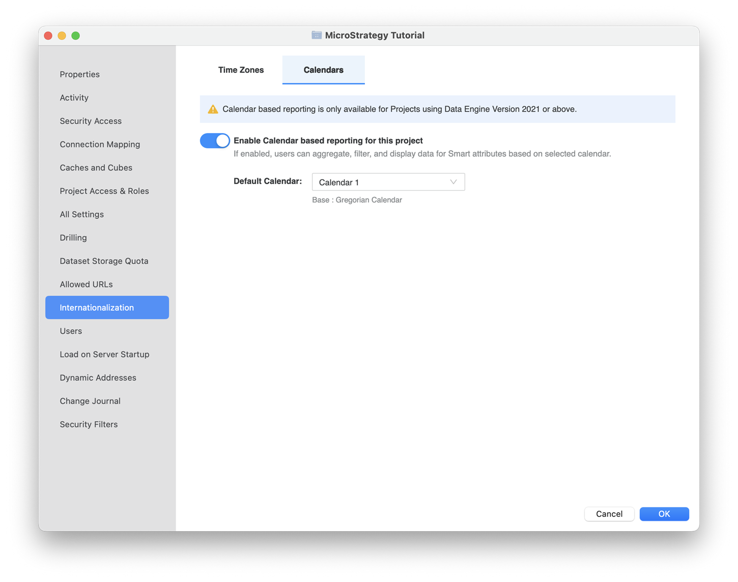Image resolution: width=738 pixels, height=582 pixels.
Task: Select Connection Mapping in sidebar
Action: [100, 144]
